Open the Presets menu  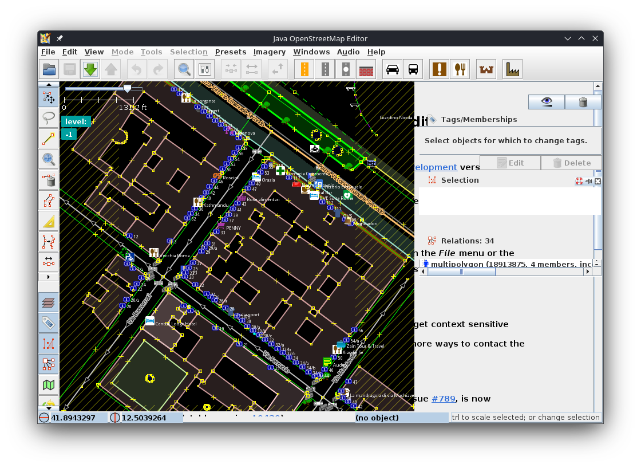click(231, 52)
